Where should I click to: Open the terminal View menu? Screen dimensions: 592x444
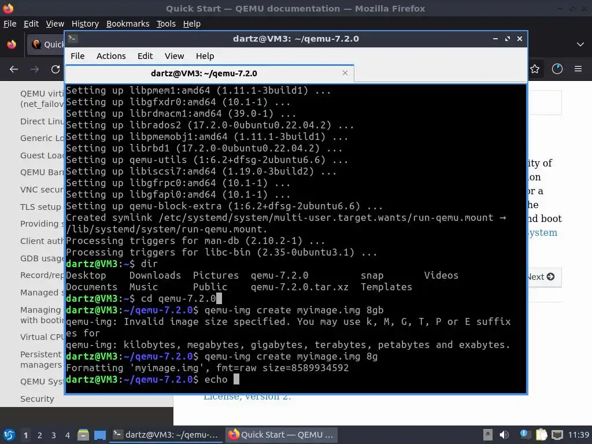[174, 56]
